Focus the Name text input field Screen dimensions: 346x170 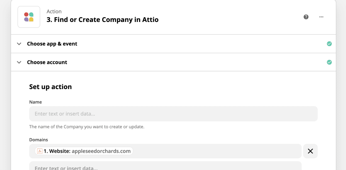[173, 114]
